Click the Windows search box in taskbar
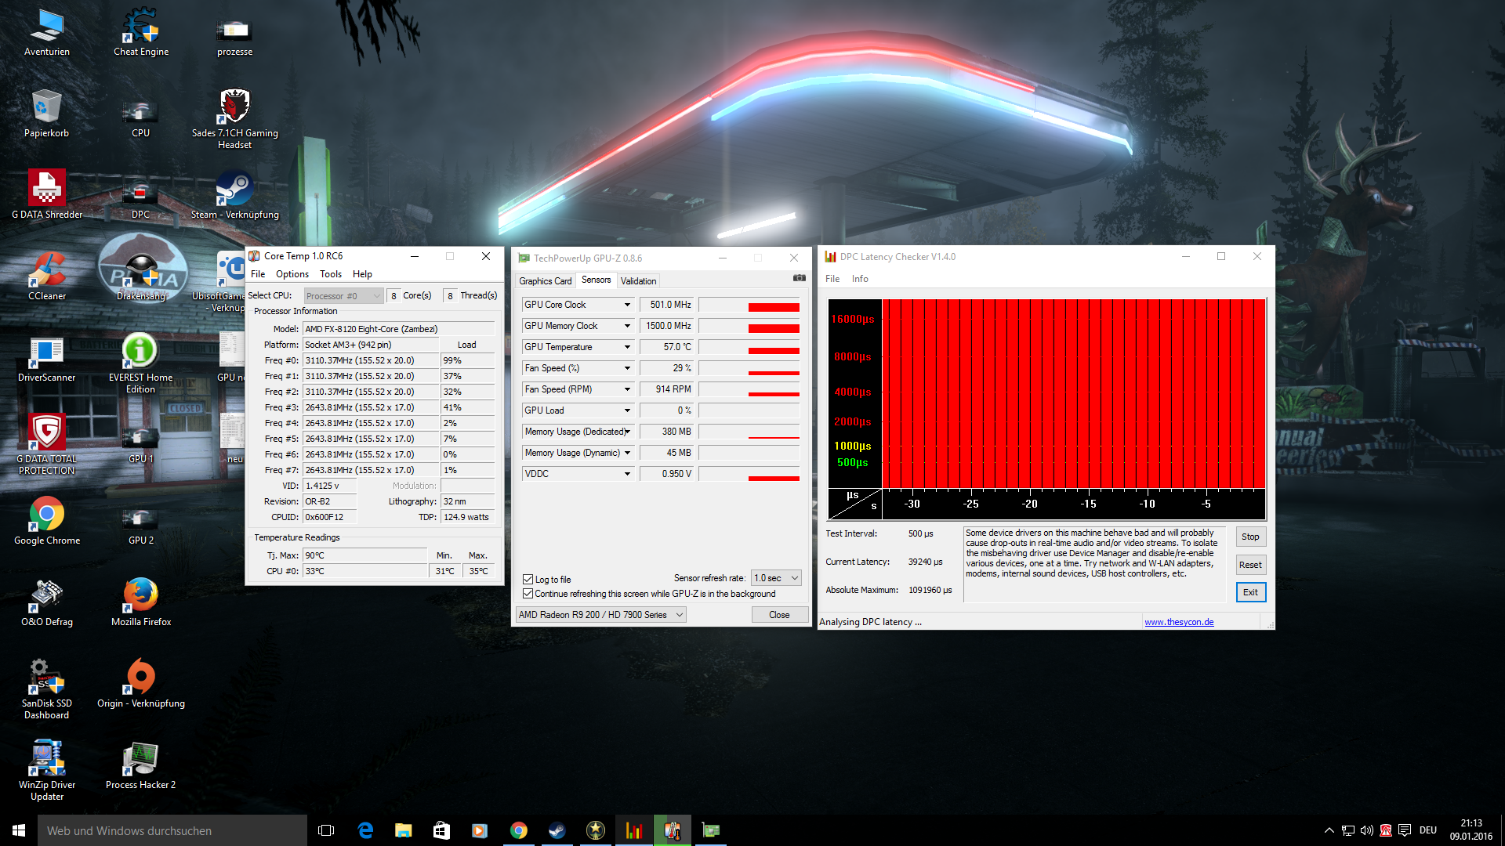1505x846 pixels. [172, 830]
